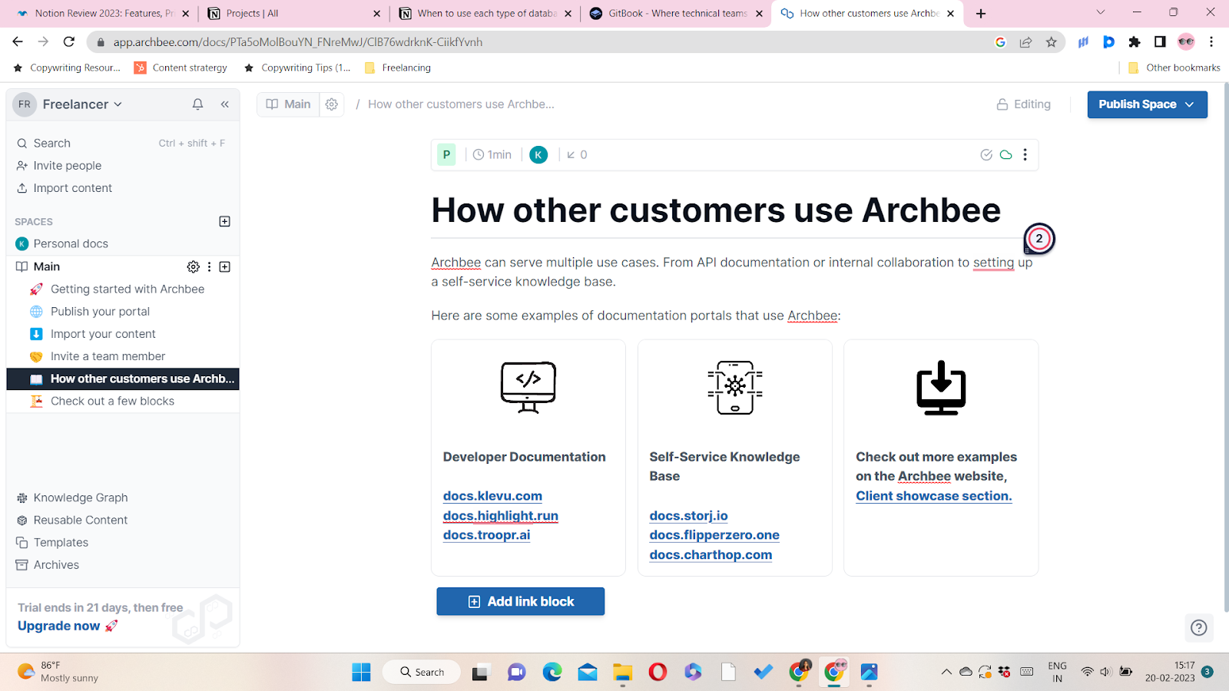
Task: Open the Knowledge Graph panel
Action: point(80,497)
